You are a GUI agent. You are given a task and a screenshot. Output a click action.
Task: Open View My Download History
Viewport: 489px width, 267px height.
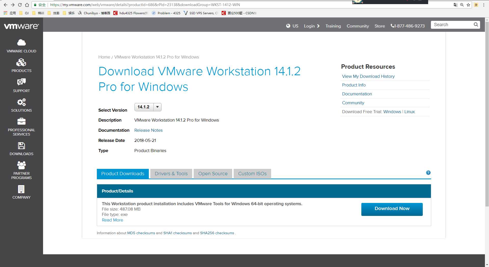pos(368,76)
